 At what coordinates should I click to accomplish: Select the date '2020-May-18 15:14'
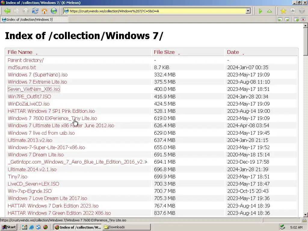(248, 155)
